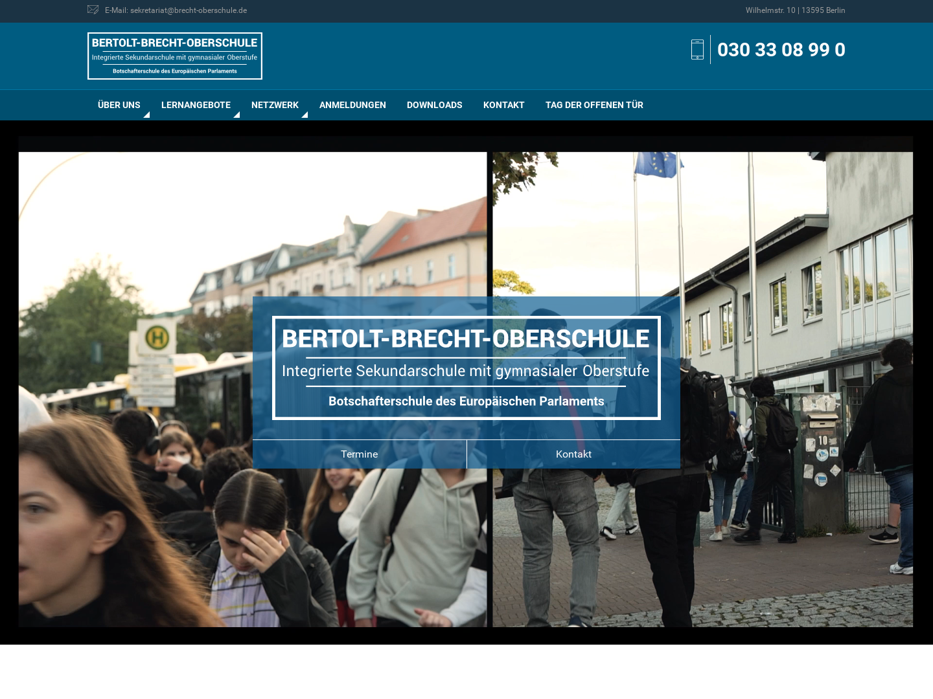Open Tag der offenen Tür page
The height and width of the screenshot is (699, 933).
(x=594, y=105)
